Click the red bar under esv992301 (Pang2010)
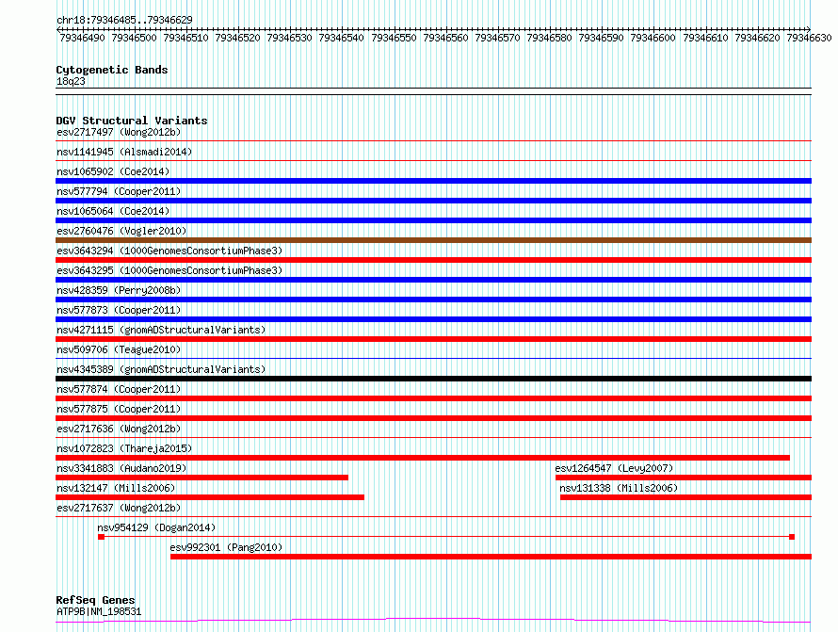 tap(491, 557)
